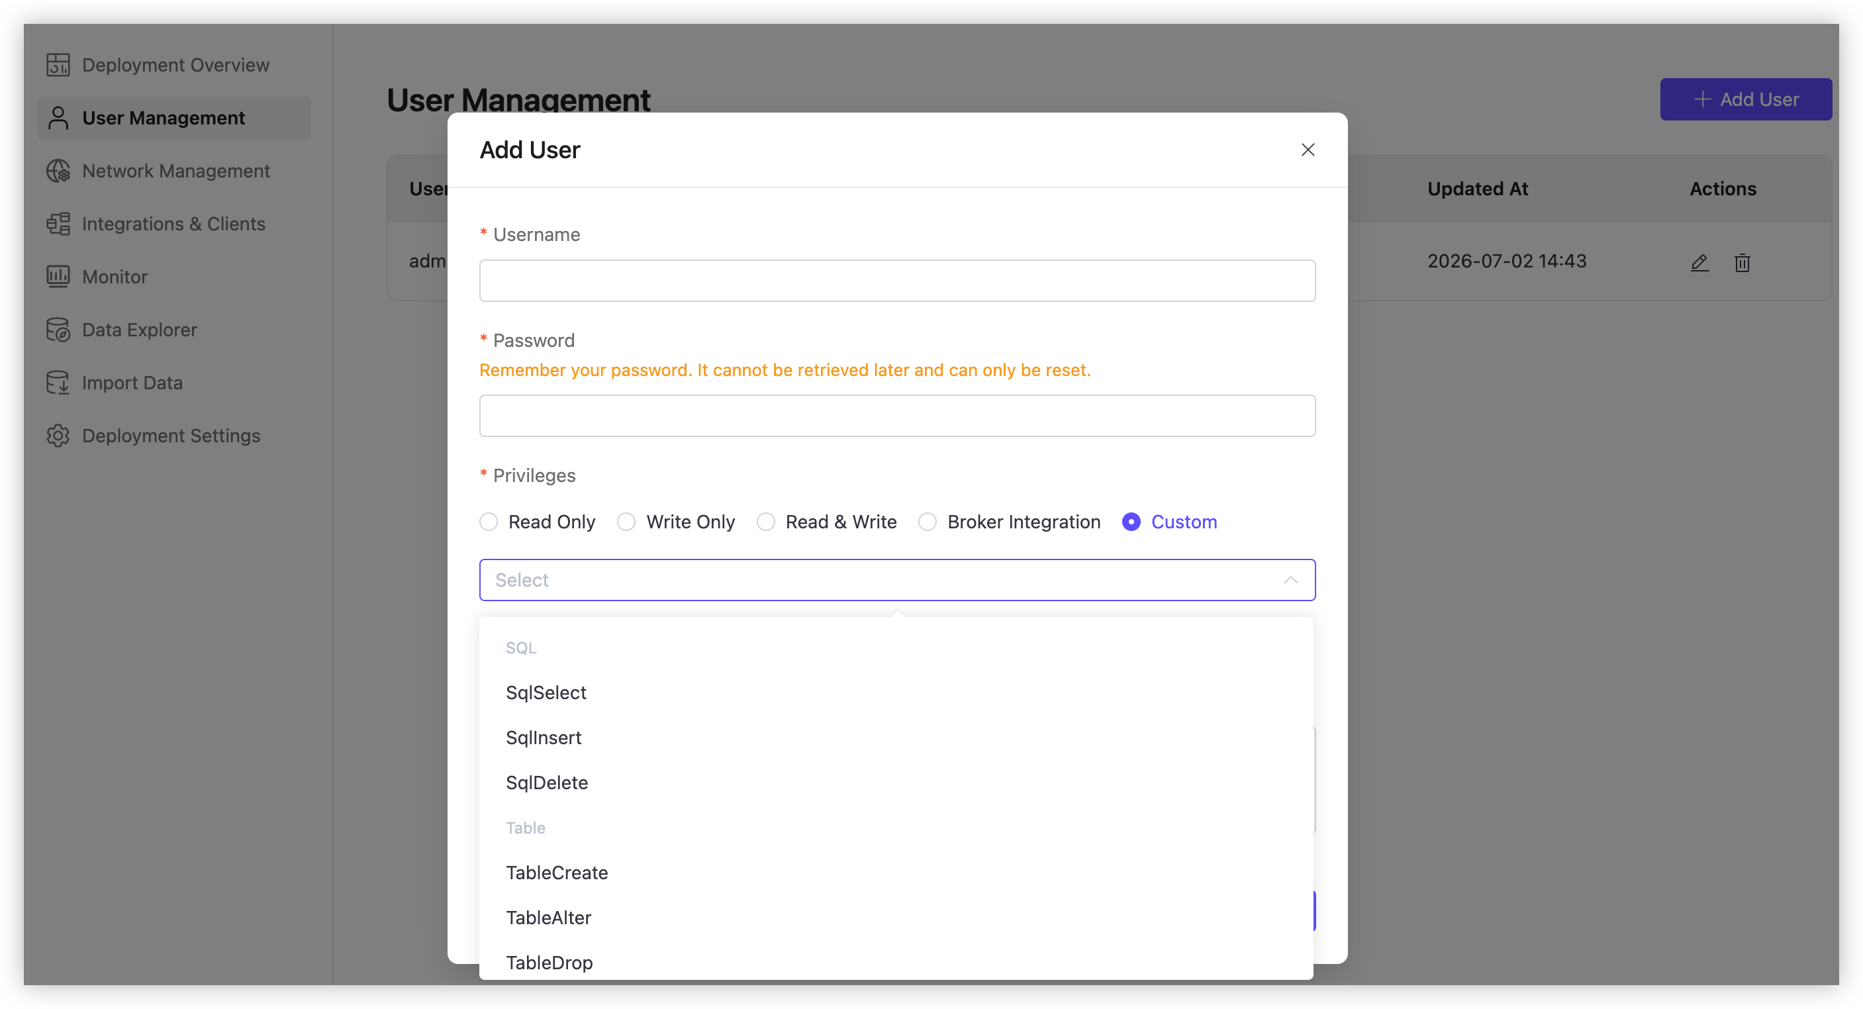Click the plus icon on Add User button

point(1702,99)
